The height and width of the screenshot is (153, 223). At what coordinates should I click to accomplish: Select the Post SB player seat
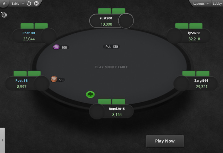pos(27,83)
